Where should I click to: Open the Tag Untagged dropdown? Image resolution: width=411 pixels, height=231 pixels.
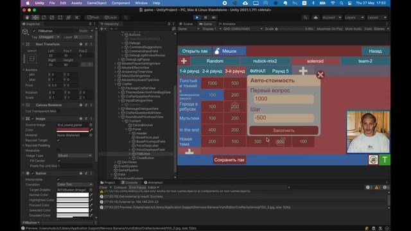[49, 37]
